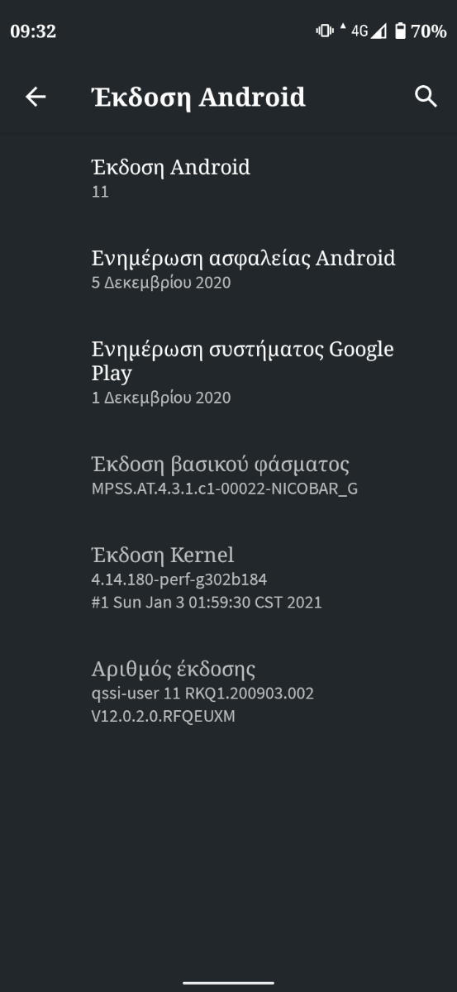Tap the 4.14.180-perf-g302b184 kernel text
The image size is (457, 992).
point(179,579)
